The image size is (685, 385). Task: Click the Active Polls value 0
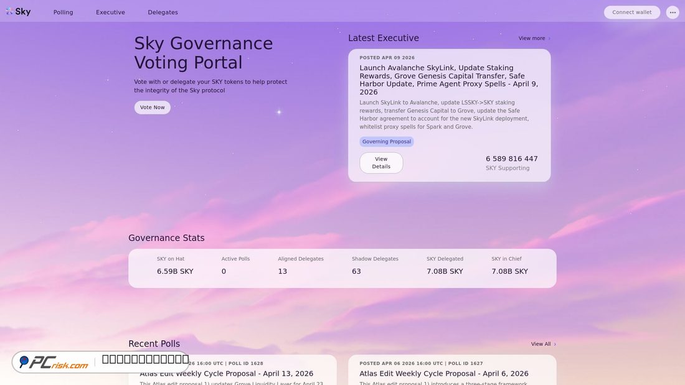coord(224,271)
